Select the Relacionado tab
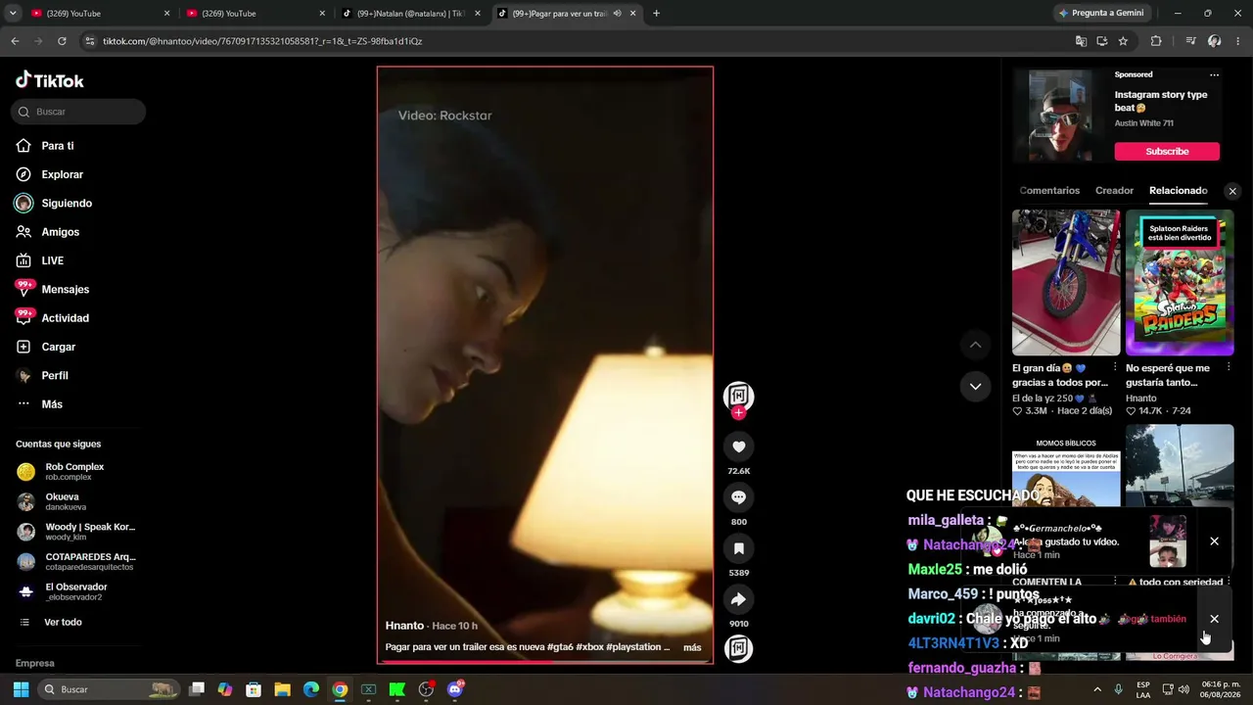This screenshot has height=705, width=1253. click(x=1179, y=191)
